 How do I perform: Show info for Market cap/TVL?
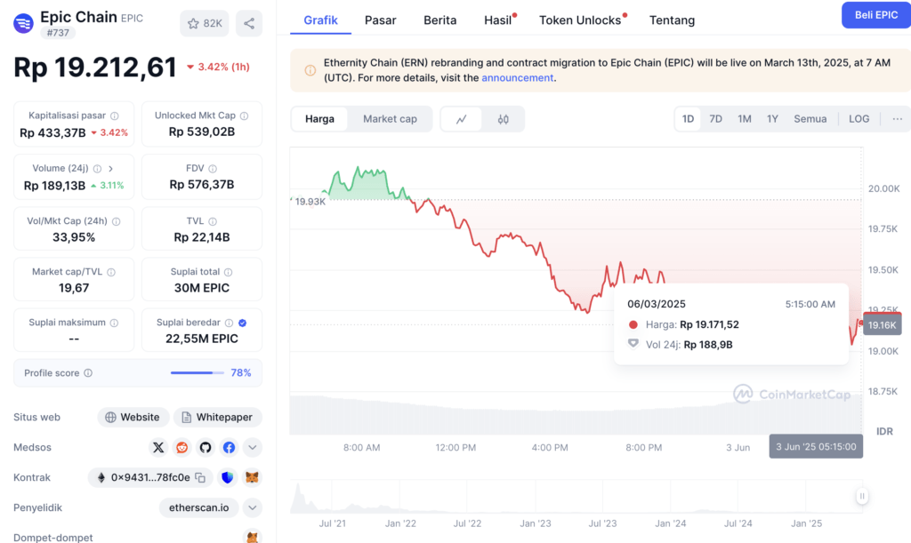pyautogui.click(x=111, y=272)
